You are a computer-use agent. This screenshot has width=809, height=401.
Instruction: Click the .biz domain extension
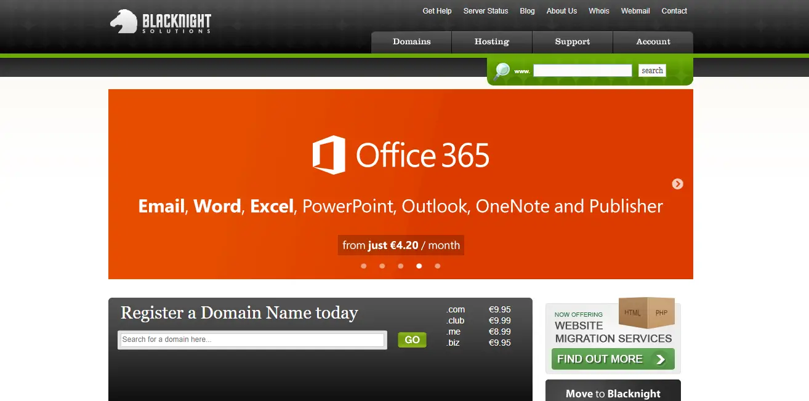point(453,343)
